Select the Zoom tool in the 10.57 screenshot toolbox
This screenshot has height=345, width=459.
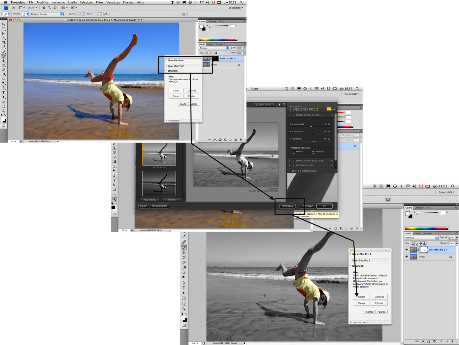[x=114, y=199]
